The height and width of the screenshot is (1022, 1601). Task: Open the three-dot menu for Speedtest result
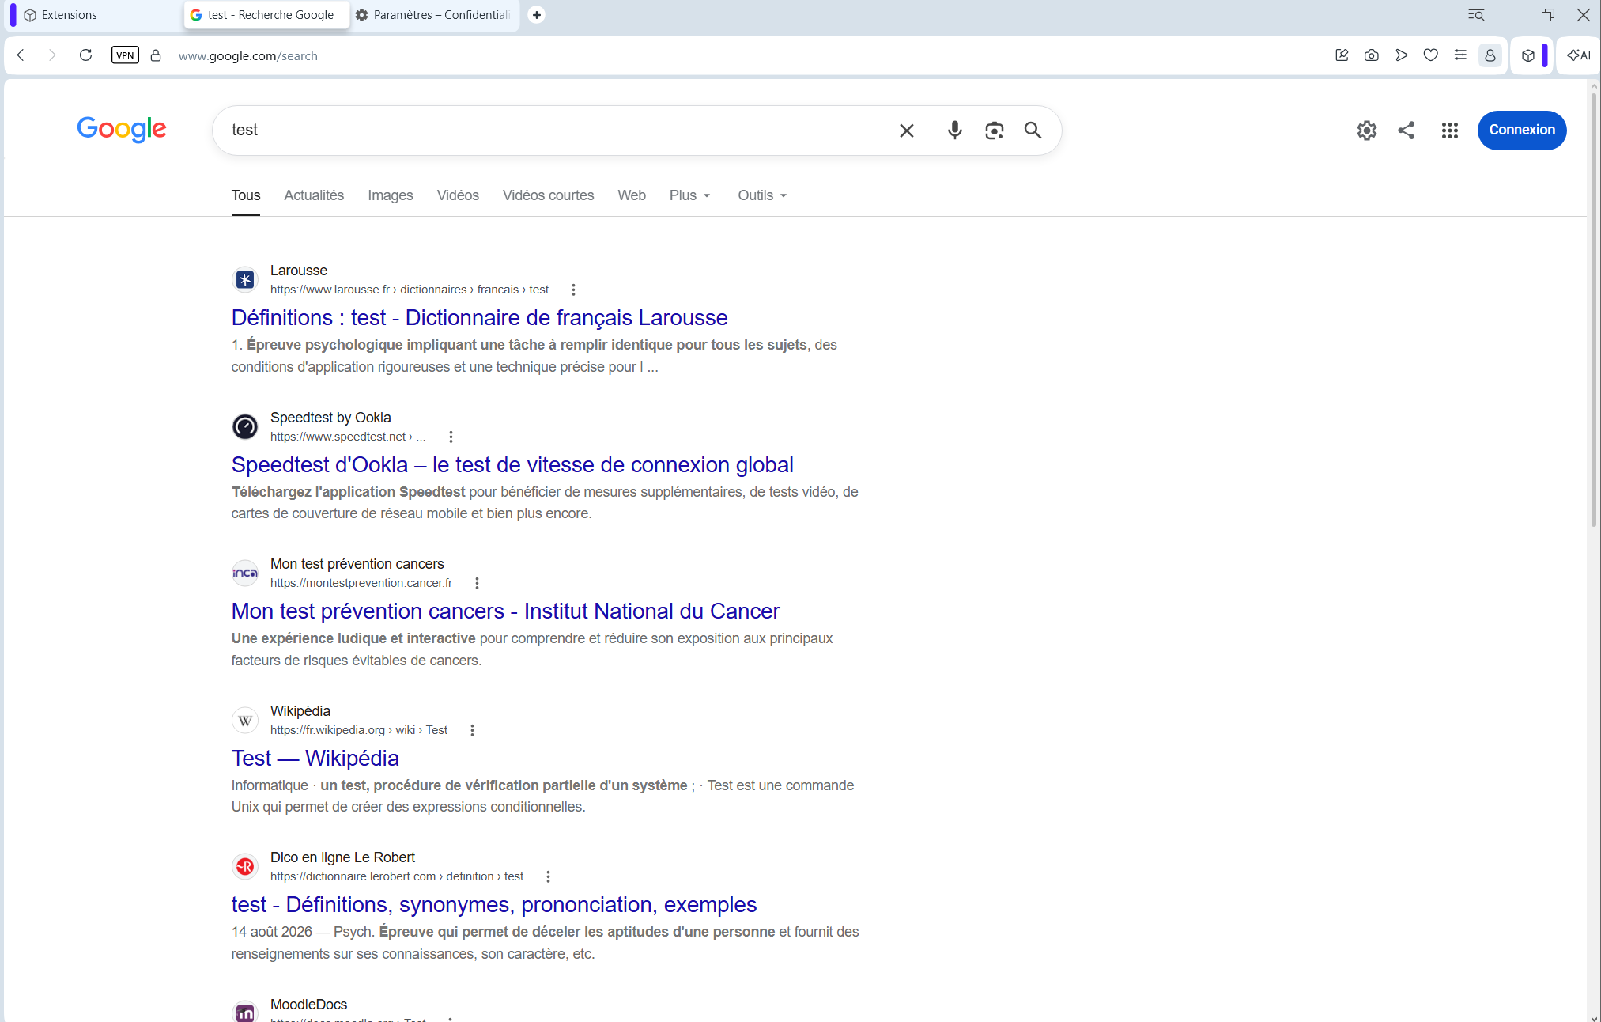[451, 437]
